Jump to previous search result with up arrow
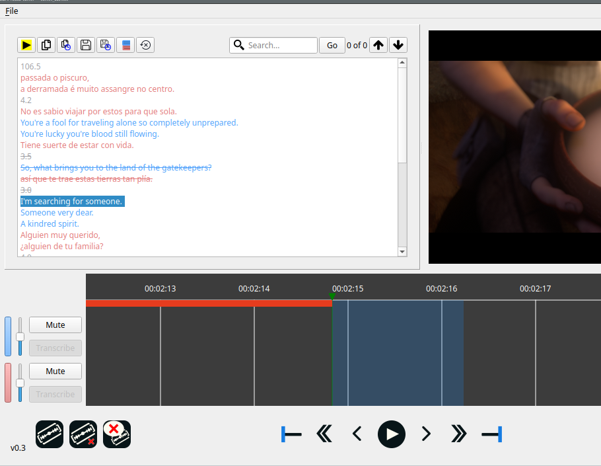 pyautogui.click(x=378, y=45)
